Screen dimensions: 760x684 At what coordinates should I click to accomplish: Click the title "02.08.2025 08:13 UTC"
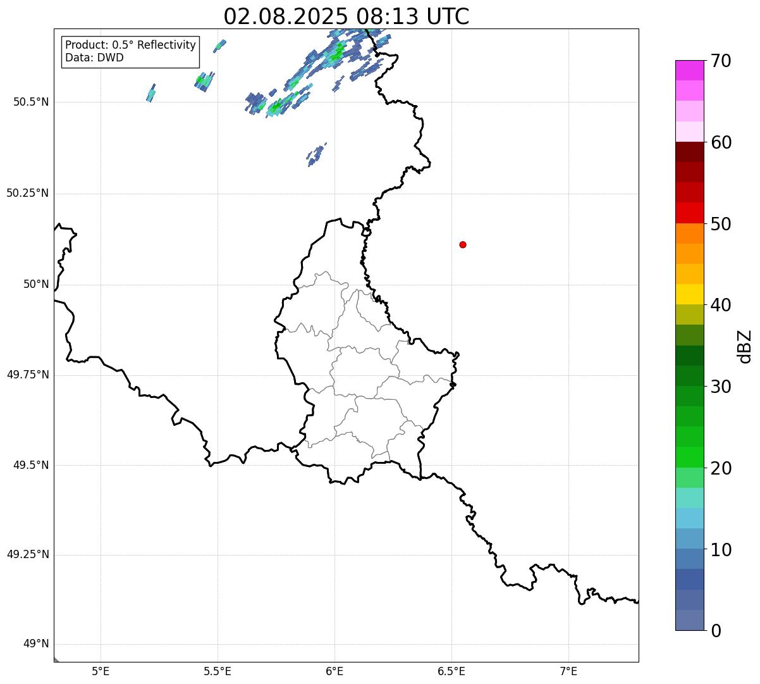click(x=346, y=16)
